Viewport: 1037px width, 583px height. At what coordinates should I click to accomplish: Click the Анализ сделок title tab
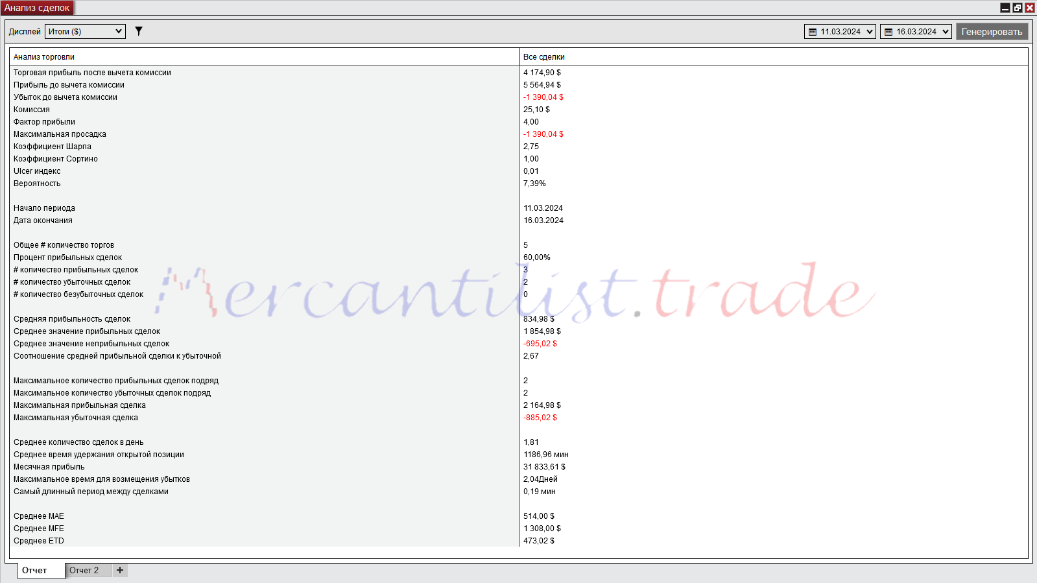point(37,8)
